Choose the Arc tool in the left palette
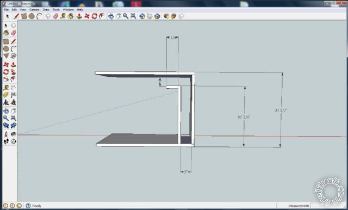348x210 pixels. [14, 48]
